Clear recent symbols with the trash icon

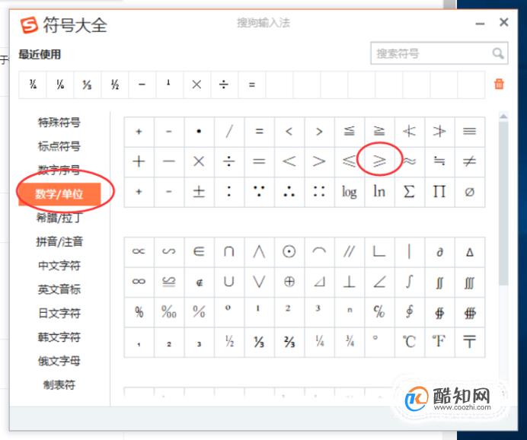(x=499, y=84)
